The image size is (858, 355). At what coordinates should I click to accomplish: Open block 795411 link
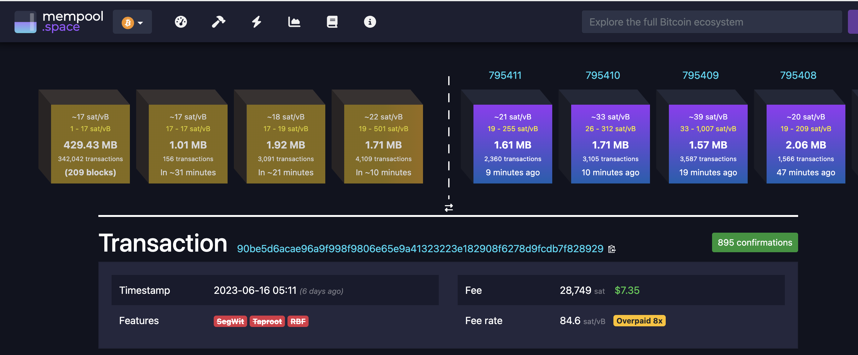[505, 75]
